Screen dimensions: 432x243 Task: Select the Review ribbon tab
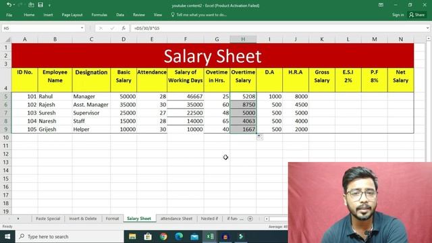(139, 15)
